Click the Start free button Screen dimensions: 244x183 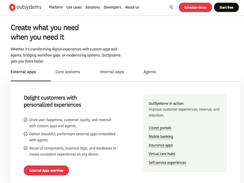[x=226, y=7]
